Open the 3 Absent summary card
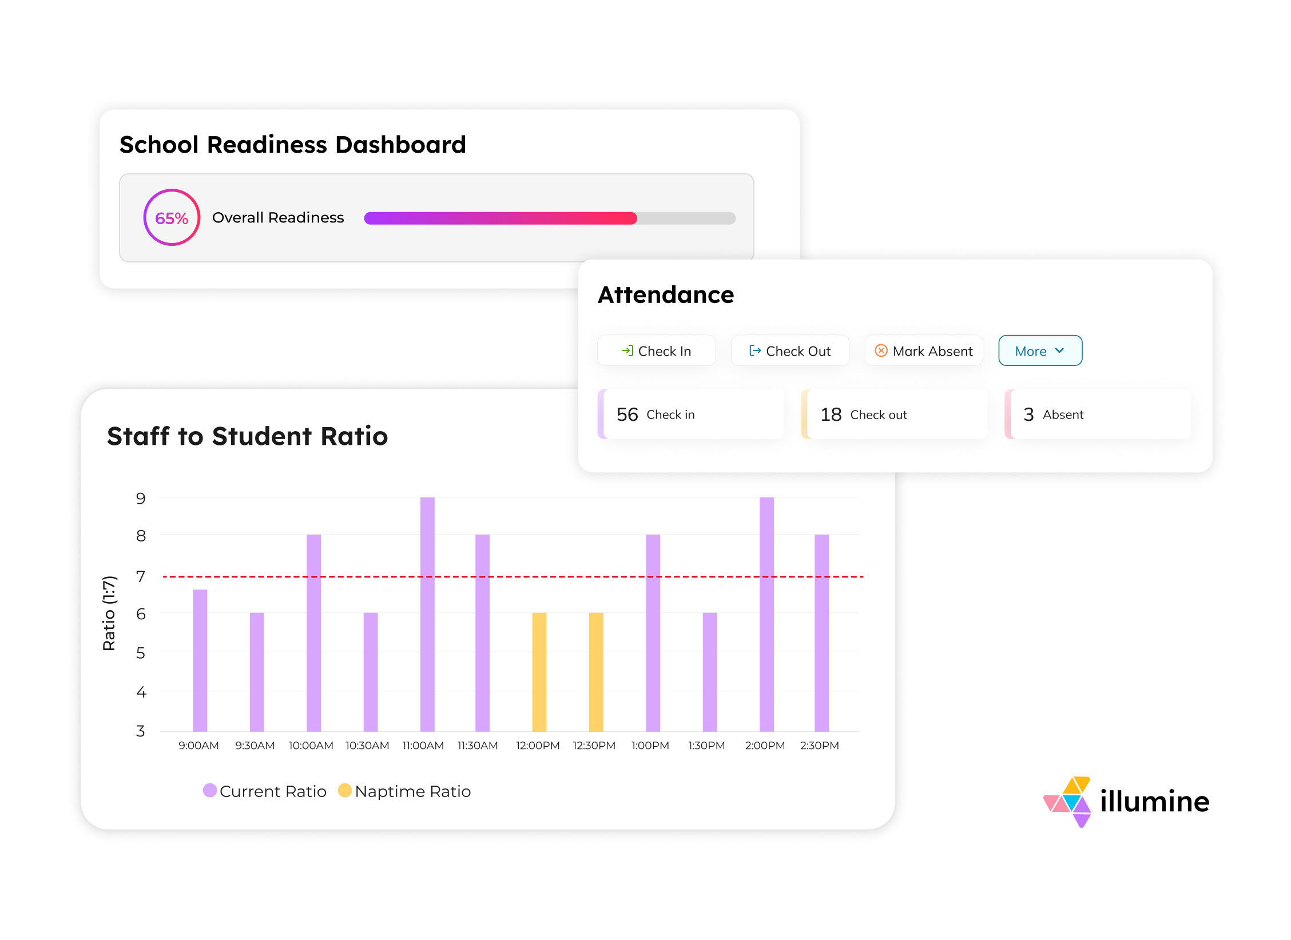This screenshot has height=940, width=1291. [x=1098, y=414]
